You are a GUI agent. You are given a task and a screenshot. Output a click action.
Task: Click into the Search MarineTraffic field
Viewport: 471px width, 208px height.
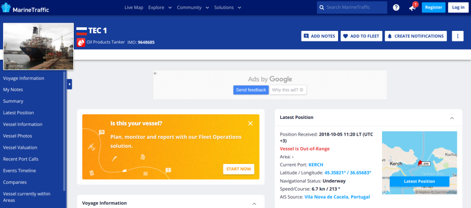(x=352, y=7)
